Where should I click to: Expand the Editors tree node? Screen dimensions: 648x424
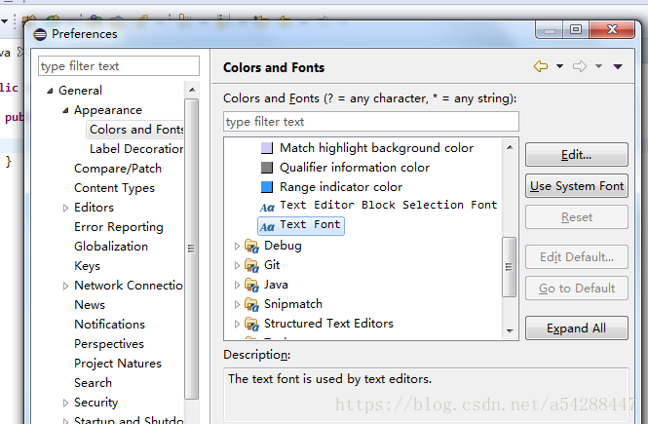(x=65, y=208)
